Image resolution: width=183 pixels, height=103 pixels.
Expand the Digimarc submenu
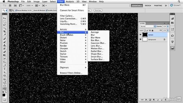pyautogui.click(x=72, y=68)
